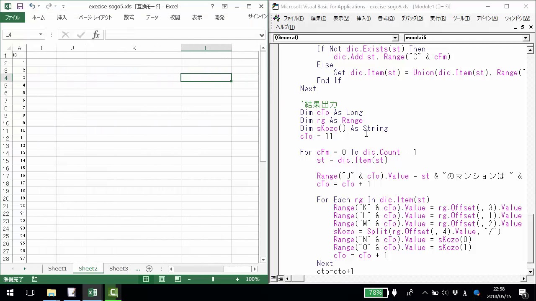Viewport: 536px width, 301px height.
Task: Open the (General) object dropdown in VBA
Action: pos(395,38)
